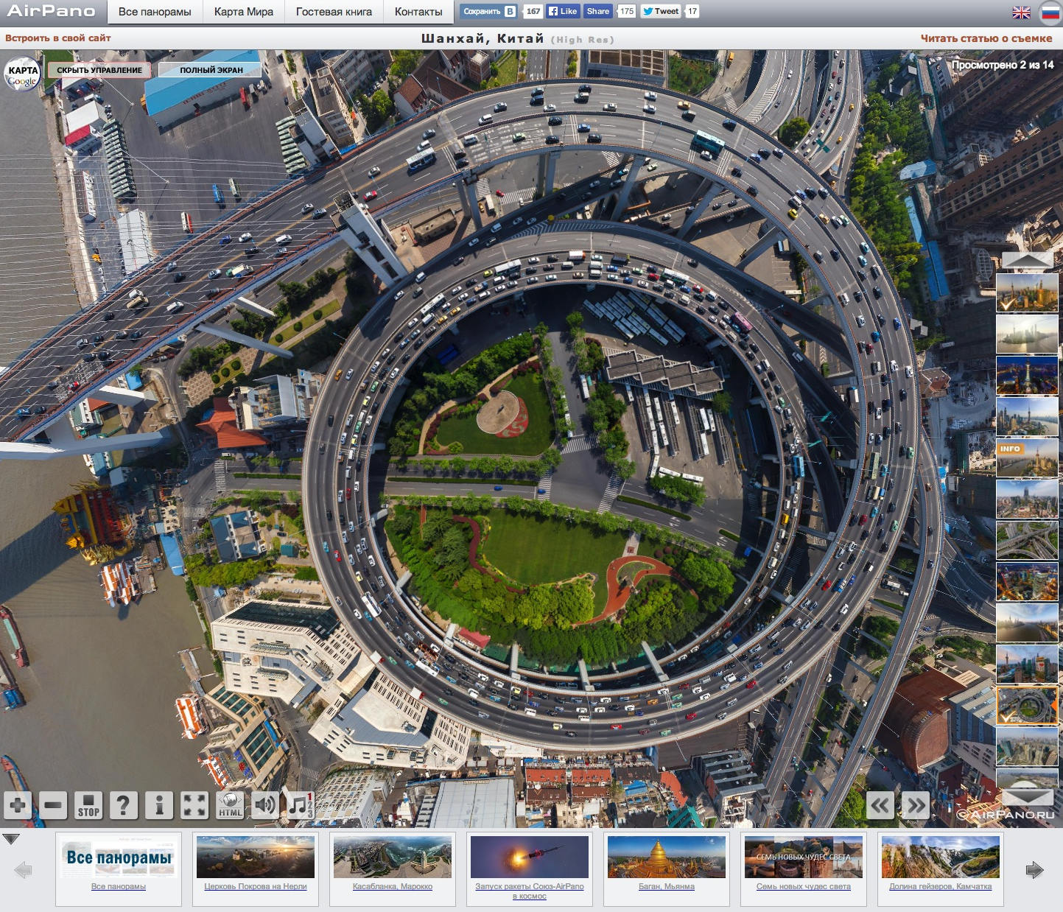Go to next panorama with double-arrow button
Viewport: 1063px width, 912px height.
(916, 805)
